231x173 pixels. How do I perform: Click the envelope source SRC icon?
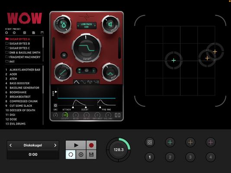click(x=55, y=106)
